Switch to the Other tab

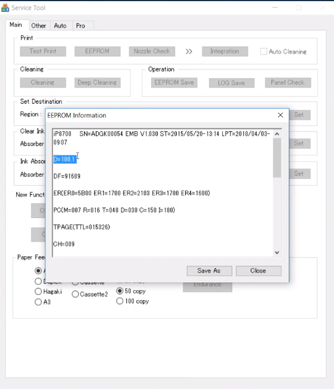39,26
